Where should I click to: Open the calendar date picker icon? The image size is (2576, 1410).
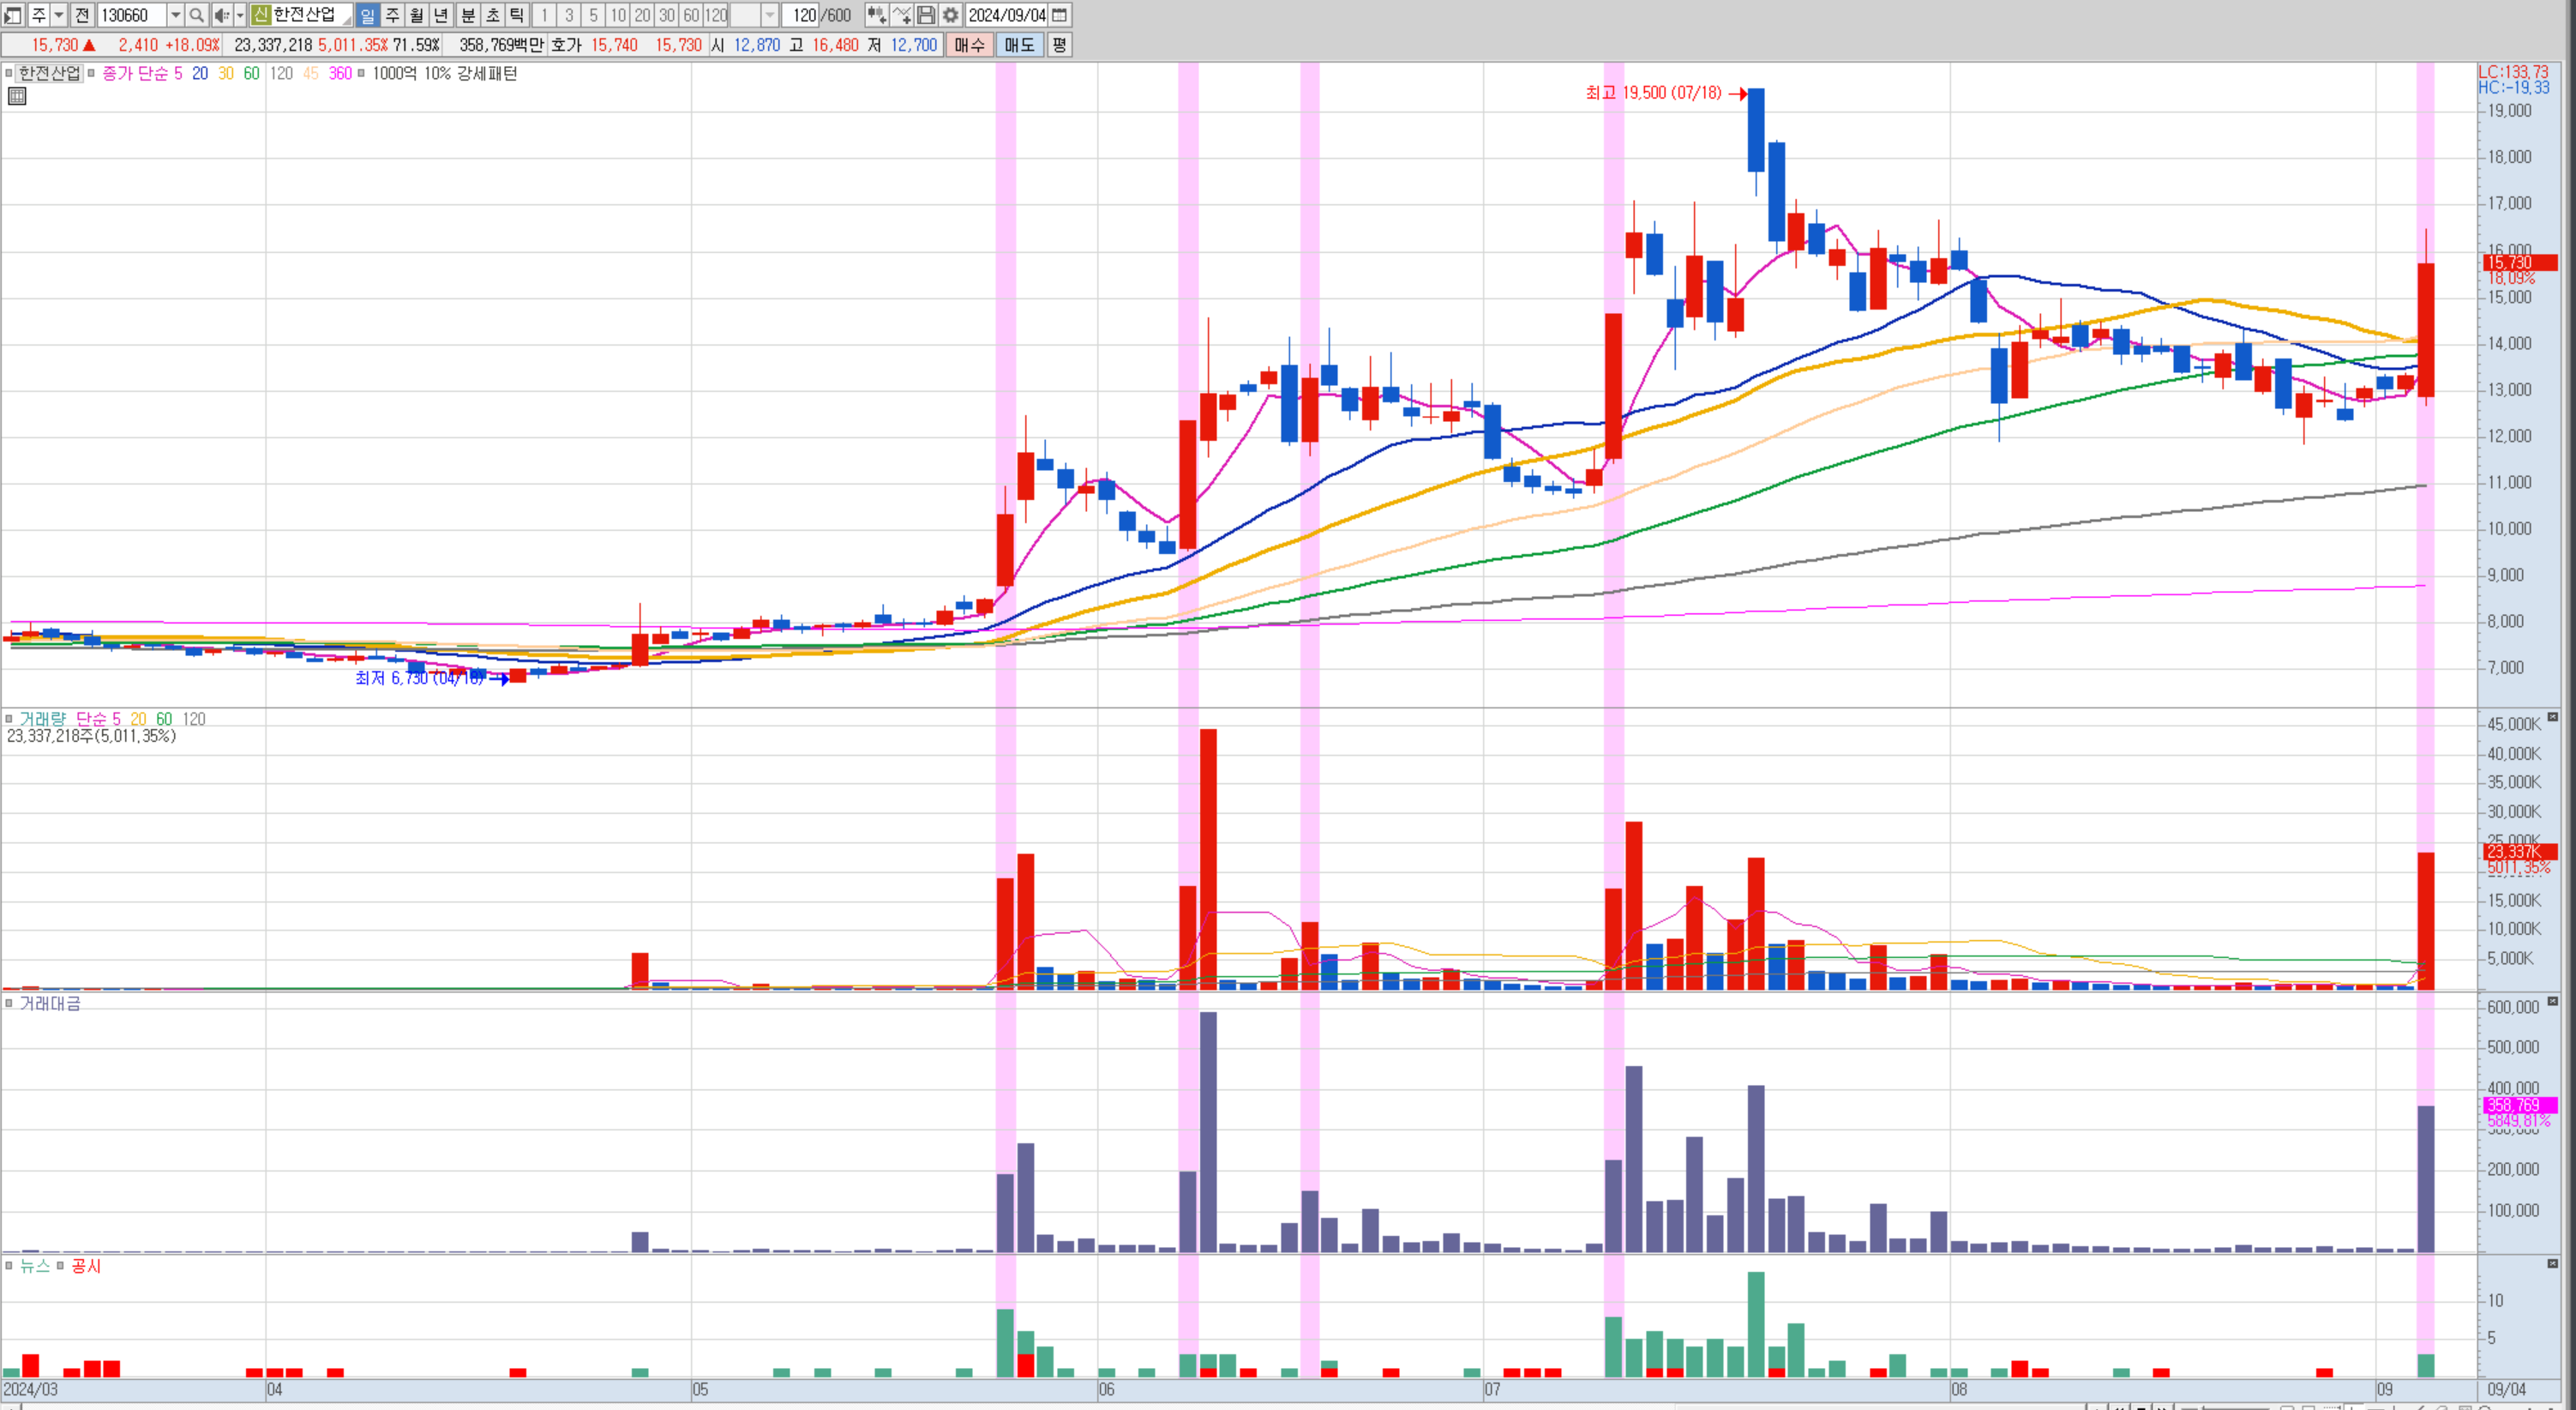1060,15
